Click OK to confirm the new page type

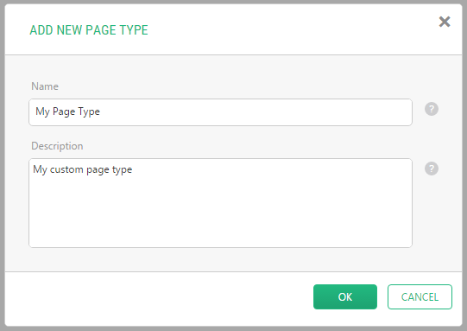345,296
